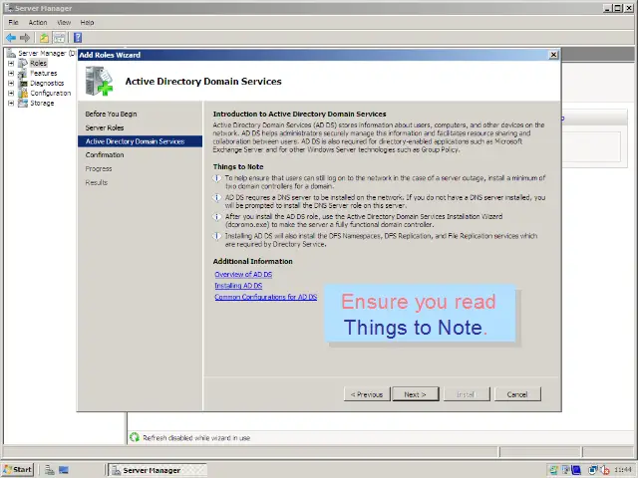Click the disabled Install button

point(467,394)
